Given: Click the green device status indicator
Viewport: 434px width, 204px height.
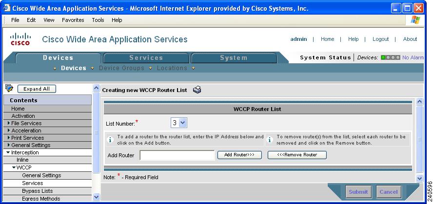Looking at the screenshot, I should (x=383, y=57).
